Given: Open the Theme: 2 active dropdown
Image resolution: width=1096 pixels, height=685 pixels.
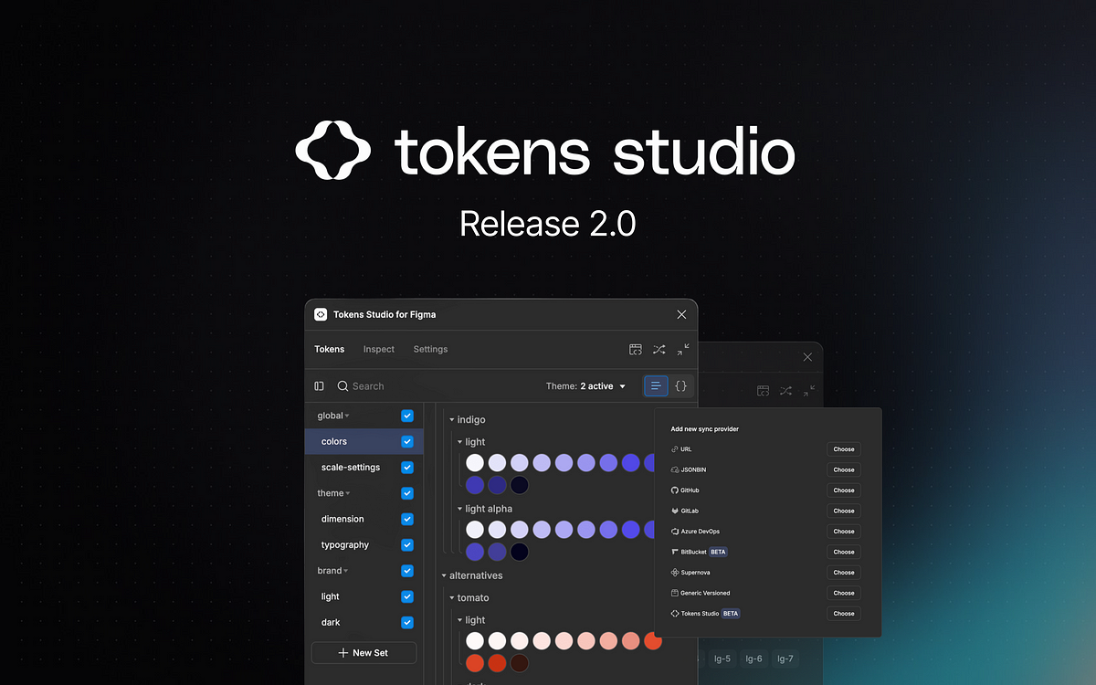Looking at the screenshot, I should coord(585,385).
